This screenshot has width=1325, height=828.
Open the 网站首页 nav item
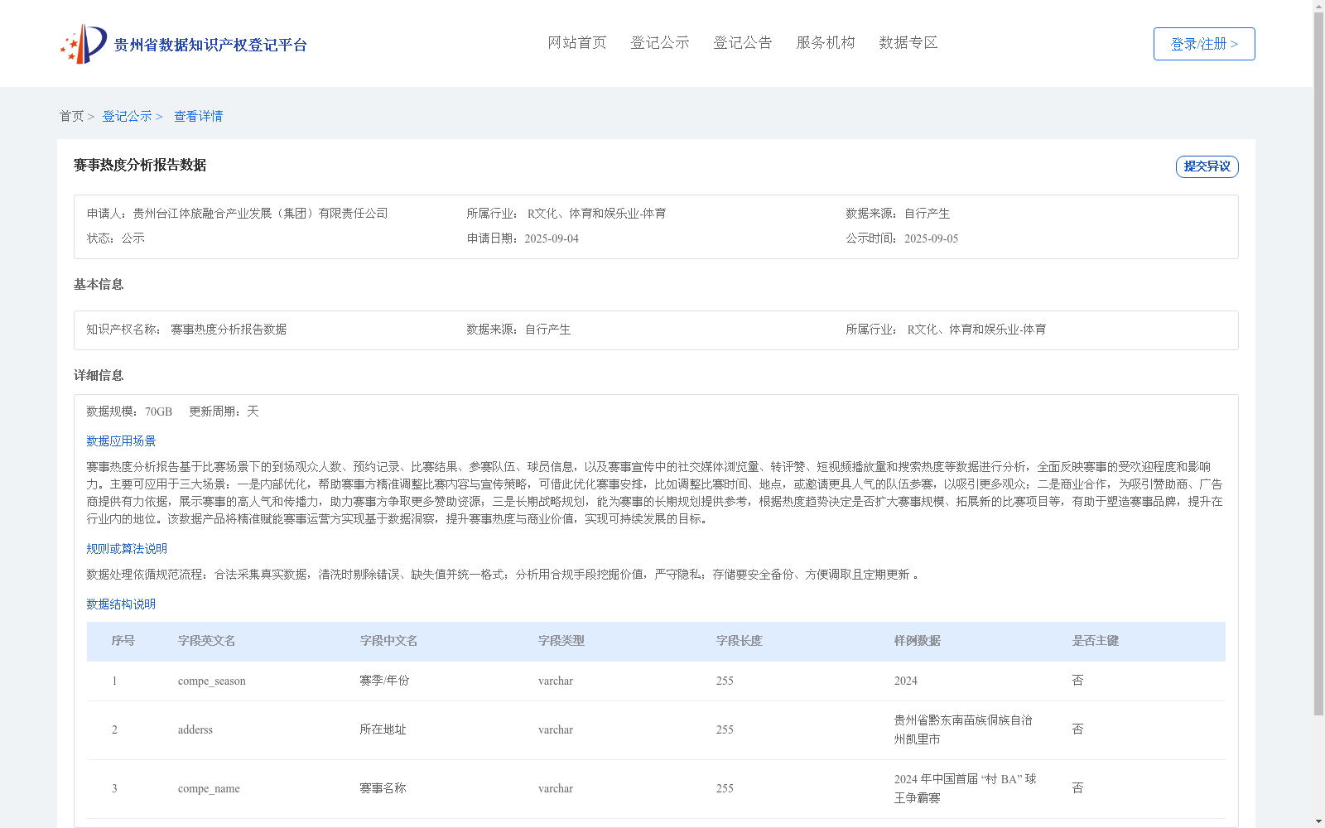point(577,42)
